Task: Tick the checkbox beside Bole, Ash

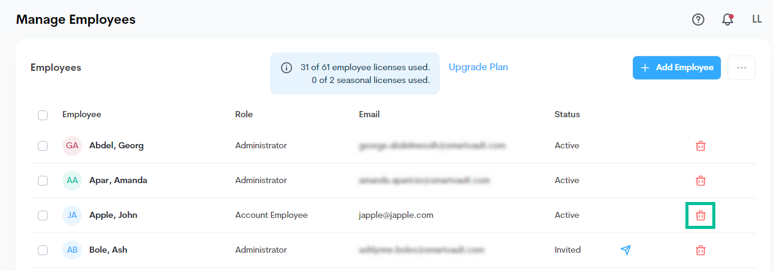Action: (43, 250)
